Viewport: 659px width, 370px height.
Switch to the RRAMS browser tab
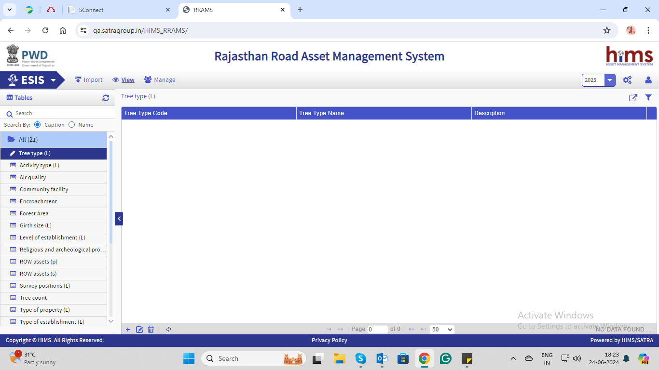[x=234, y=10]
